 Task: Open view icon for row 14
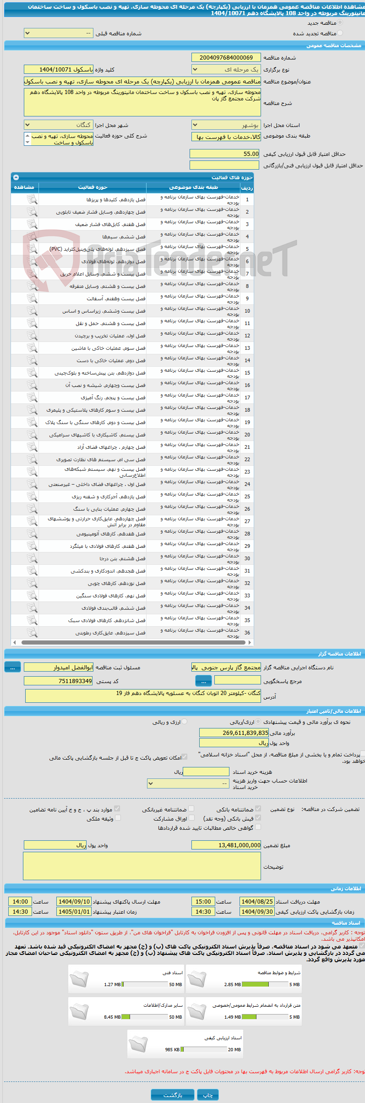click(x=32, y=360)
